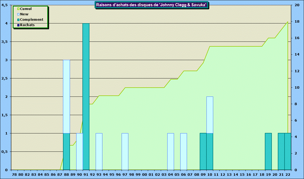
Task: Click the New legend color swatch
Action: coord(18,14)
